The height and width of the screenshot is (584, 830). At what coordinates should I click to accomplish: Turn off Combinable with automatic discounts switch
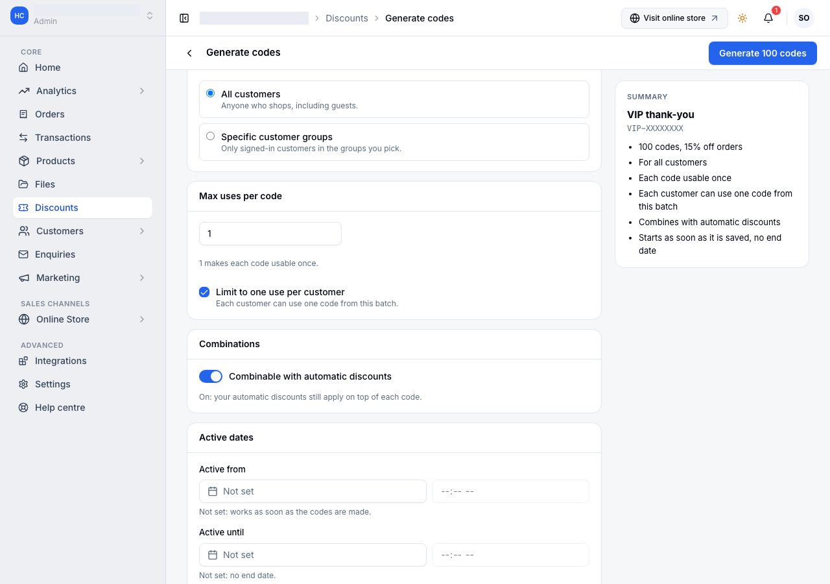point(211,376)
